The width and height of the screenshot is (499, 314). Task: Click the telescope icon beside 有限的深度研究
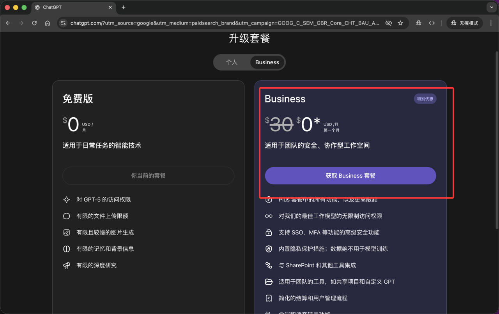tap(67, 265)
